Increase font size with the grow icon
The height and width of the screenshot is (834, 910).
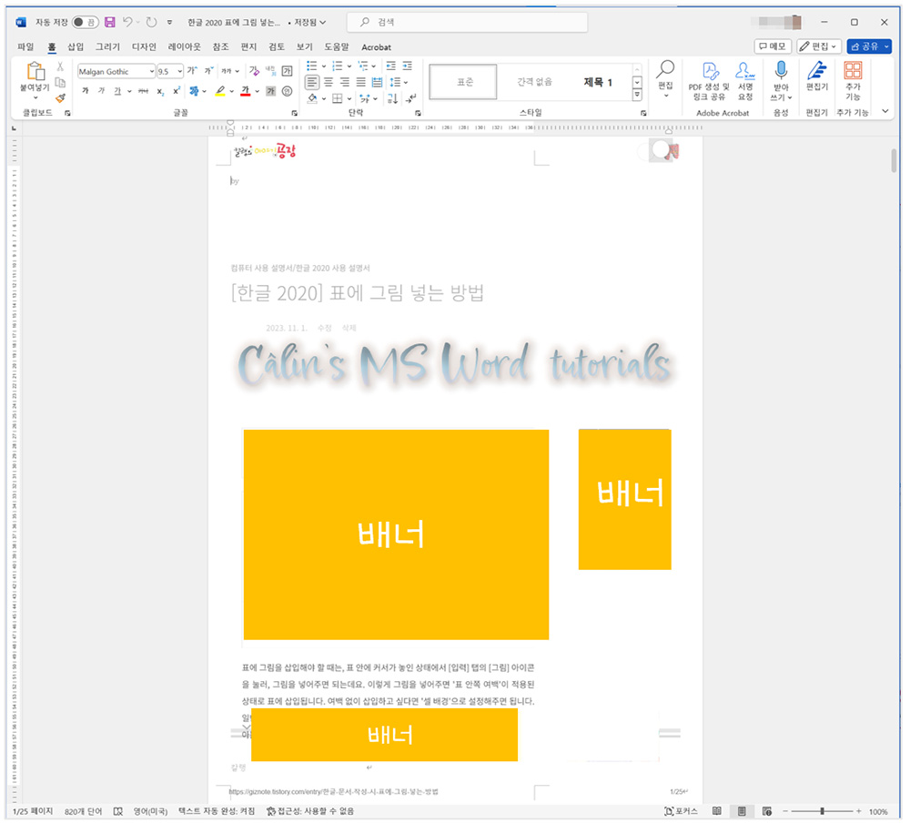coord(192,71)
